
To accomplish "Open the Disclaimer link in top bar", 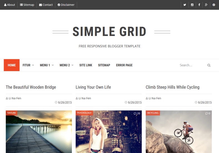I will pos(66,5).
